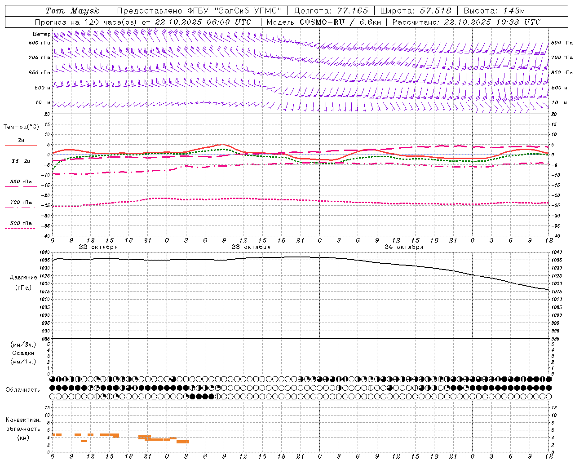Click the elevation label Высота: 143м

(x=494, y=11)
